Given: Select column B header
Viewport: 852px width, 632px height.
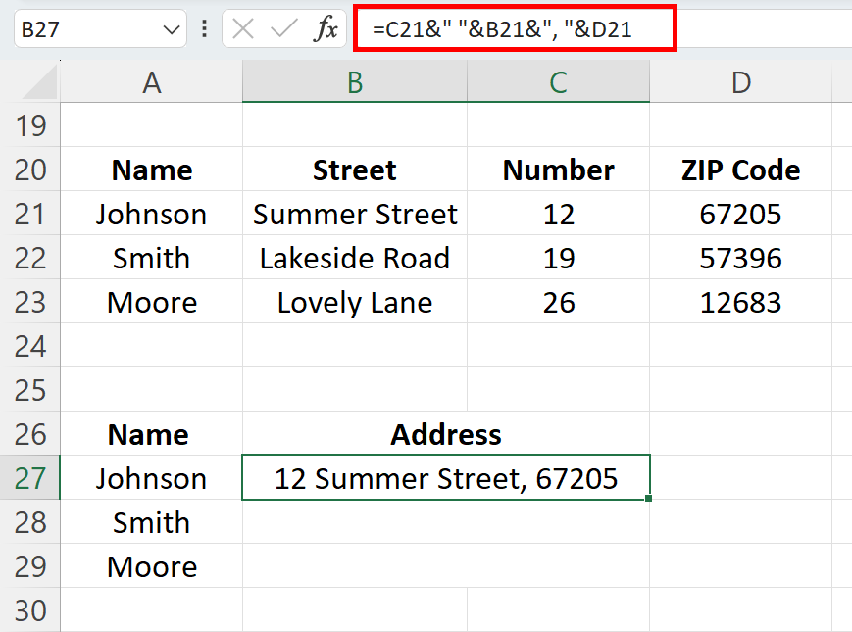Looking at the screenshot, I should (355, 82).
